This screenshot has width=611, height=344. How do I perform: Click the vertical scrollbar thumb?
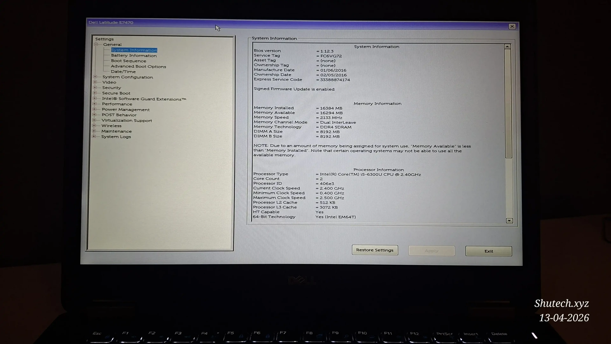(x=508, y=104)
